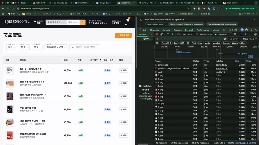The image size is (259, 145).
Task: Click the orange search magnifier button
Action: pos(82,22)
